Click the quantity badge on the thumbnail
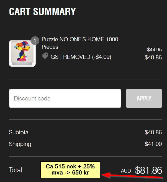The height and width of the screenshot is (182, 167). 35,41
